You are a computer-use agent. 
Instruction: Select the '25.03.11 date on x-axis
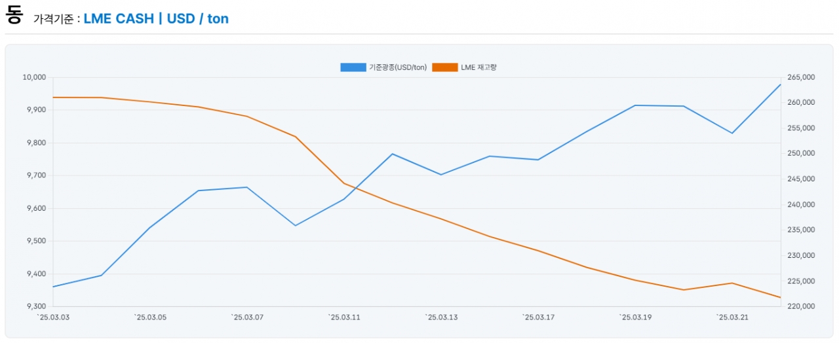(344, 317)
